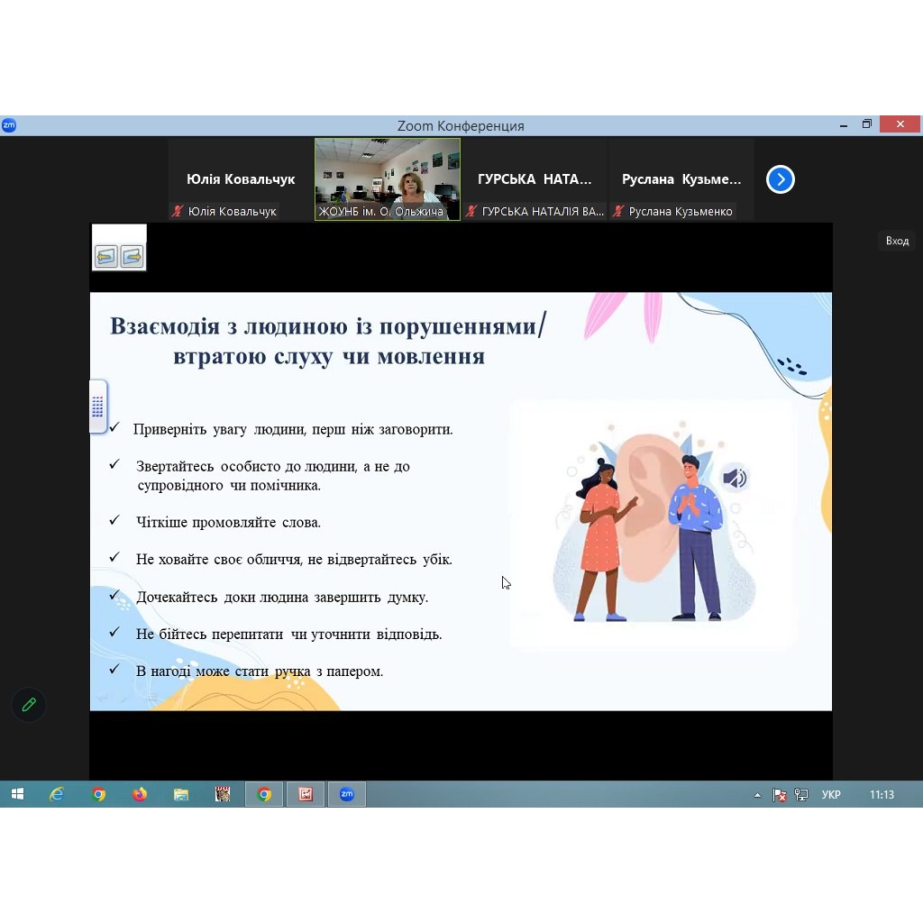
Task: Click the Вход button
Action: pos(897,241)
